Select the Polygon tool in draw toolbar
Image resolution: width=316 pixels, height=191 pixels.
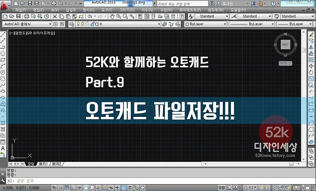point(3,54)
